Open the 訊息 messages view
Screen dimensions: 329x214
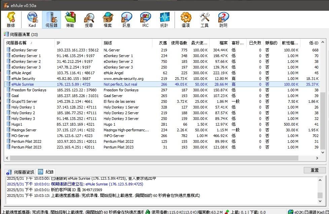coord(126,19)
